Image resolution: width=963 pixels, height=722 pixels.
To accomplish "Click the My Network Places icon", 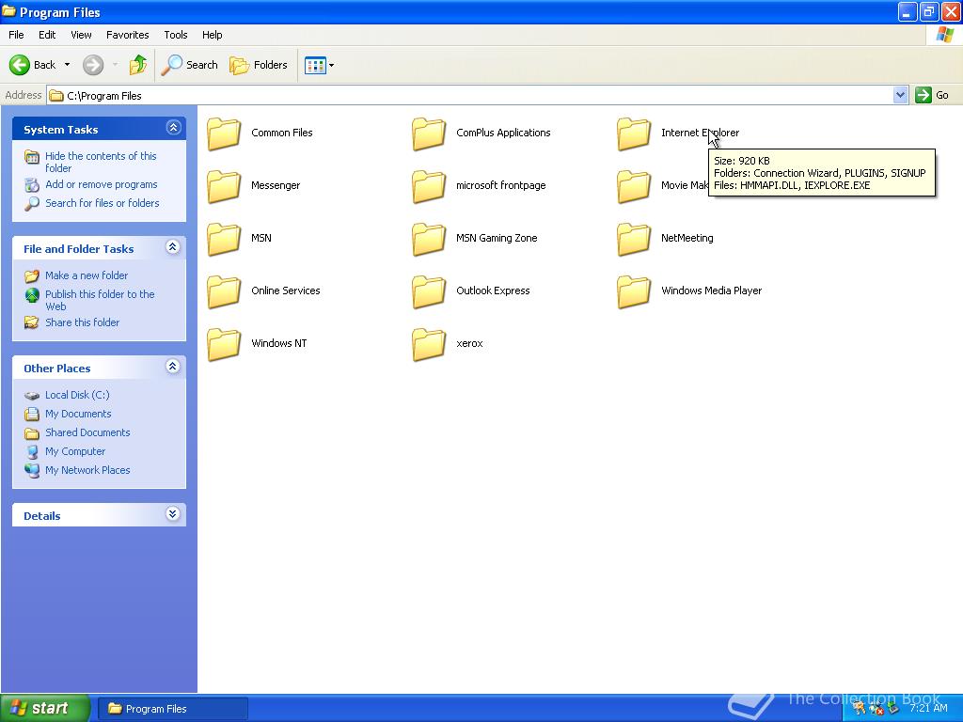I will coord(32,470).
